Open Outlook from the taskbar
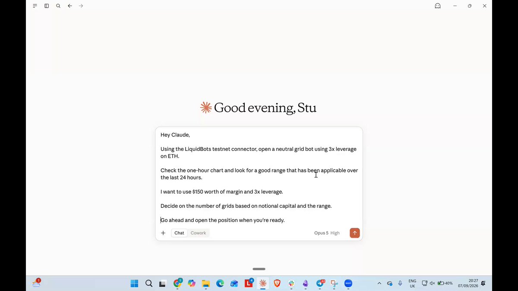Image resolution: width=518 pixels, height=291 pixels. tap(234, 283)
